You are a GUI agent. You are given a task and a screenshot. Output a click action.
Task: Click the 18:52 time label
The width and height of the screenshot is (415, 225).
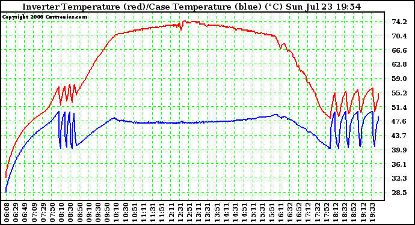[x=354, y=212]
